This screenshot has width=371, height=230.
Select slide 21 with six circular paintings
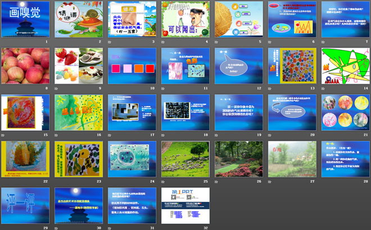click(346, 112)
